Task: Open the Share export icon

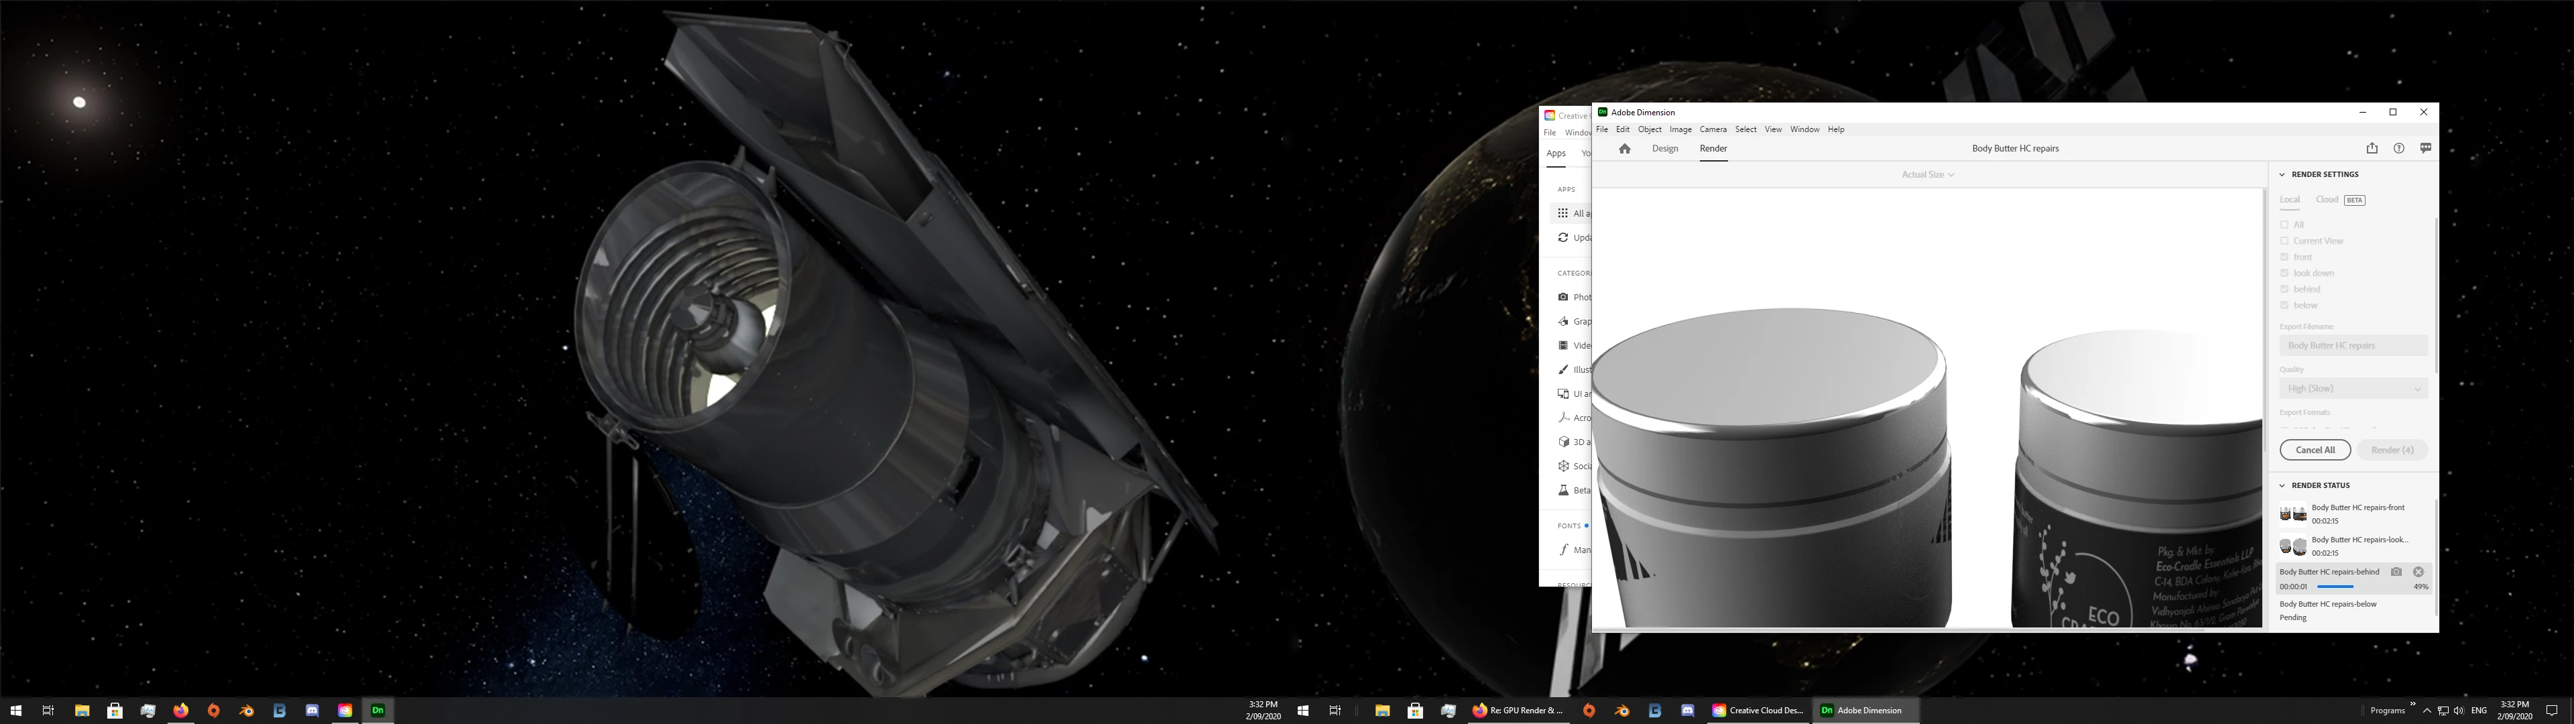Action: point(2372,148)
